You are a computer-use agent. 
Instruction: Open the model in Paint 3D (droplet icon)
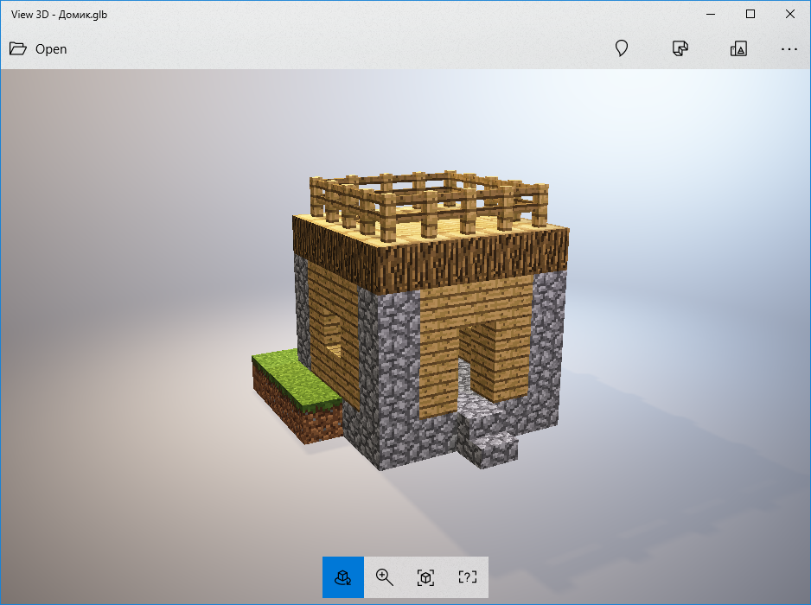621,48
